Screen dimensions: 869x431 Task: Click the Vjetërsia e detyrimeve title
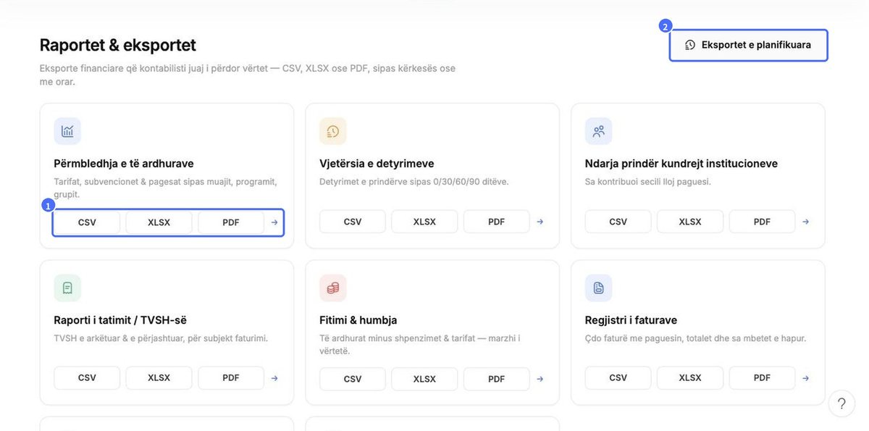coord(377,164)
